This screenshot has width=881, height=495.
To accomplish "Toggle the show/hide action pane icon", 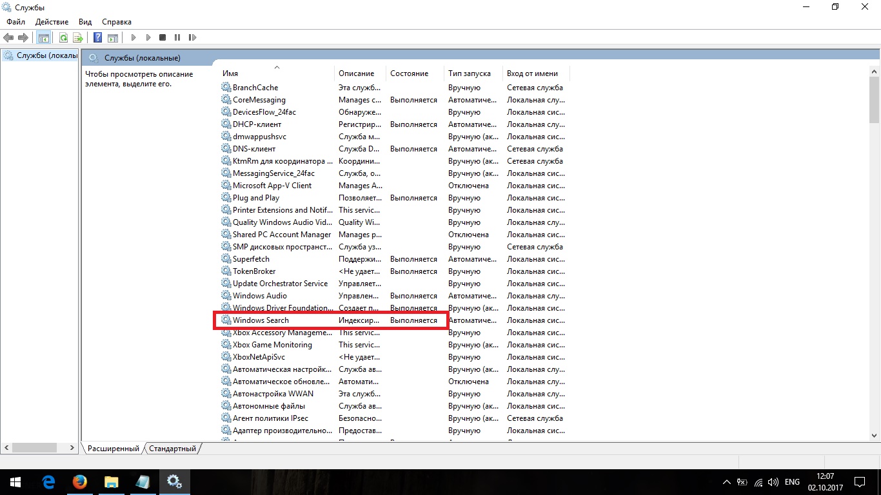I will tap(113, 38).
